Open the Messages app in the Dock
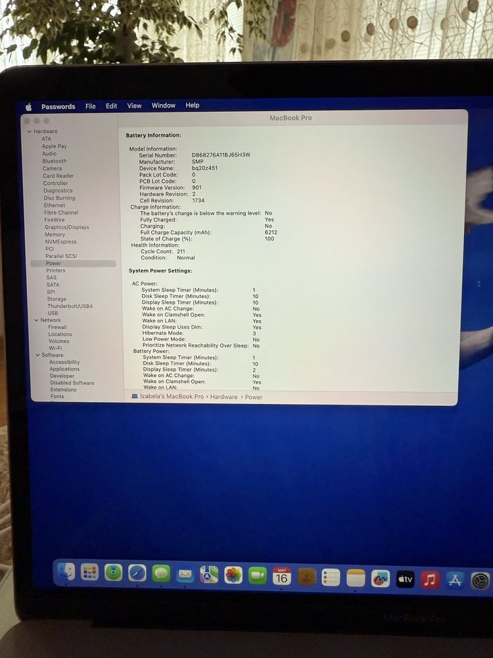 pos(161,573)
